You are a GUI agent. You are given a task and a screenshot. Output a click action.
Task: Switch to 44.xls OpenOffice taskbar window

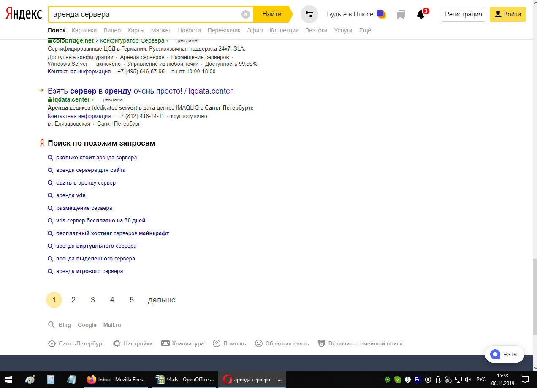(x=184, y=380)
